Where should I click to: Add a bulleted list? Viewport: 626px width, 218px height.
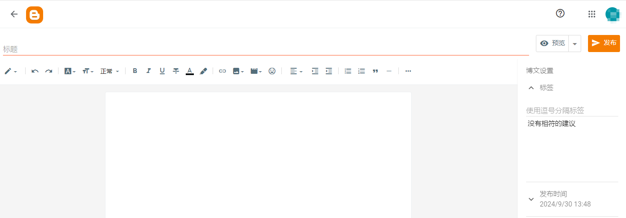coord(348,71)
